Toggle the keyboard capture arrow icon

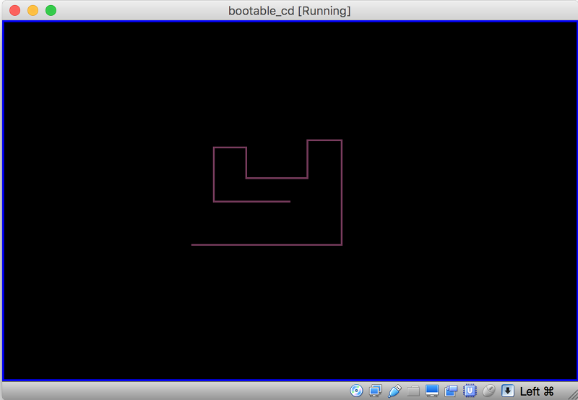(x=508, y=391)
